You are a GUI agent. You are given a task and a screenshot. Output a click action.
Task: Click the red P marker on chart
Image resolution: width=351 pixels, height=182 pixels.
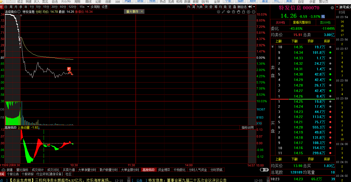pyautogui.click(x=69, y=69)
